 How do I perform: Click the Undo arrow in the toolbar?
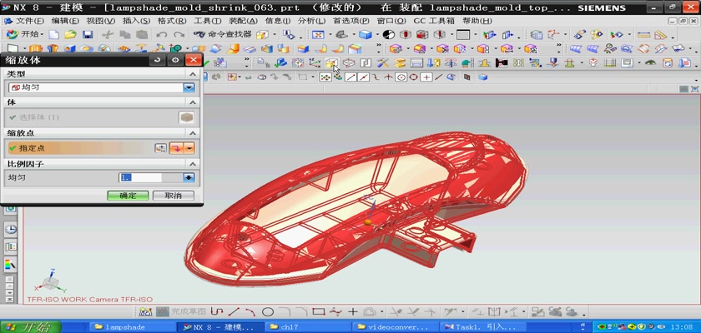(159, 35)
